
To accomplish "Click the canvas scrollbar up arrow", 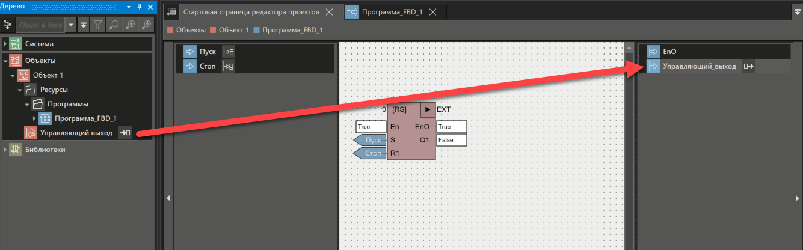I will [629, 47].
